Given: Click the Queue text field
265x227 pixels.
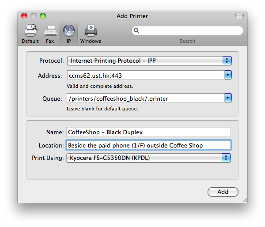Looking at the screenshot, I should coord(145,98).
